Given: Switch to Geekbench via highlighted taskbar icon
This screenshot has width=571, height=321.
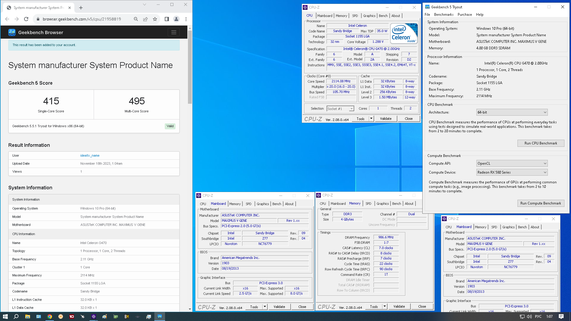Looking at the screenshot, I should tap(160, 317).
